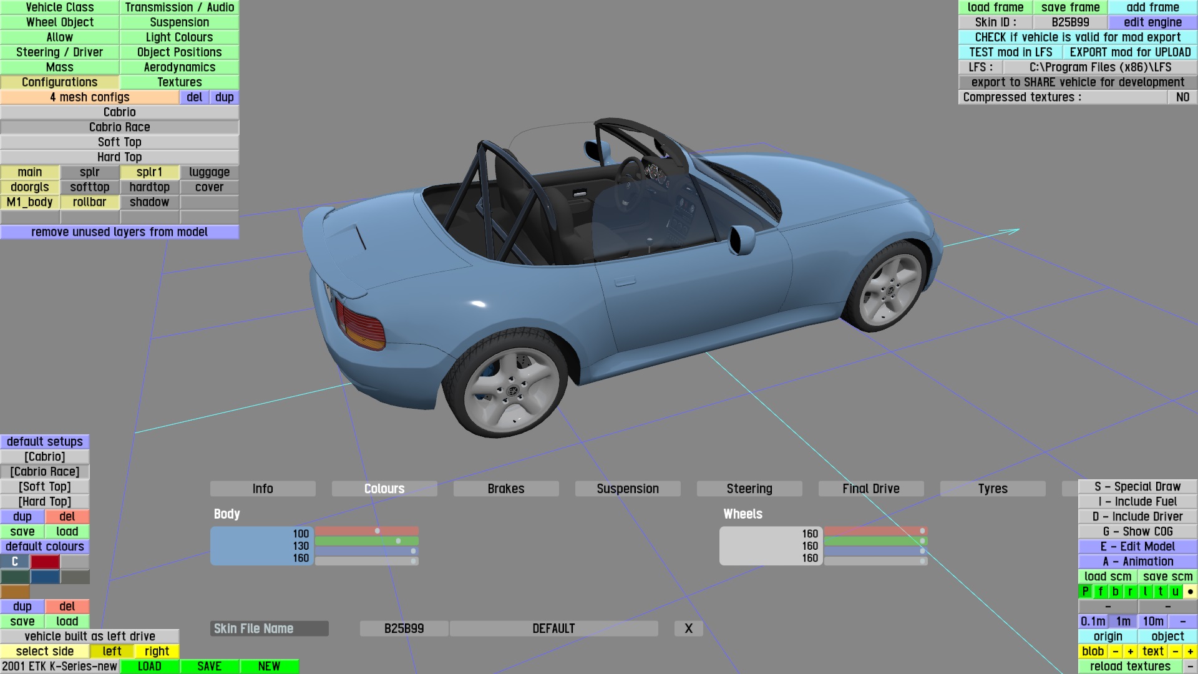Toggle D - Include Driver option
This screenshot has width=1198, height=674.
pyautogui.click(x=1137, y=516)
